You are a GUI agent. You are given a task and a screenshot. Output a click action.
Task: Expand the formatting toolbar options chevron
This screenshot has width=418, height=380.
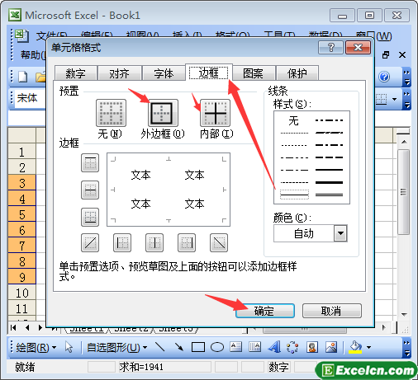(406, 99)
